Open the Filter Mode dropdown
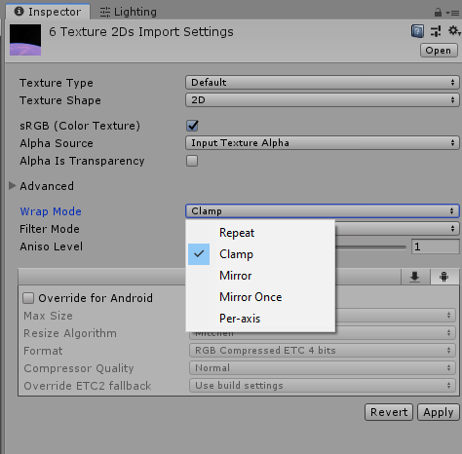462x454 pixels. click(397, 229)
